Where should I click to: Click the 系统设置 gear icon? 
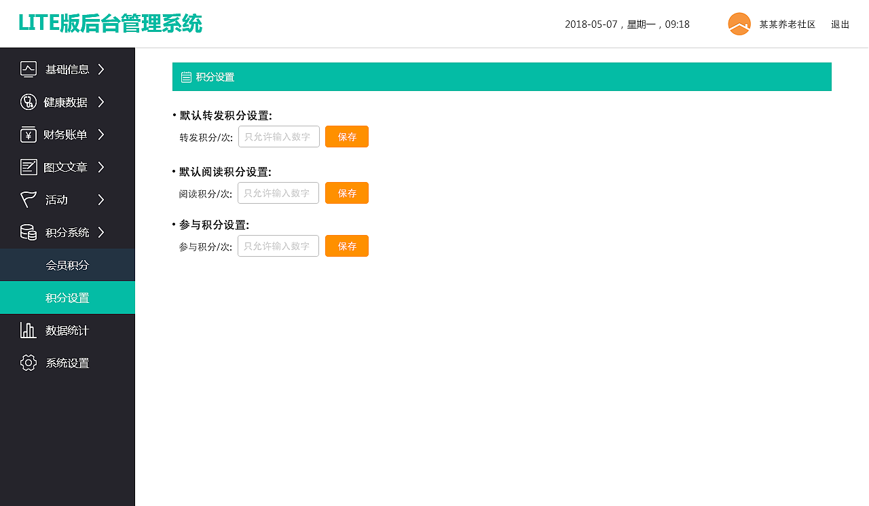coord(28,362)
